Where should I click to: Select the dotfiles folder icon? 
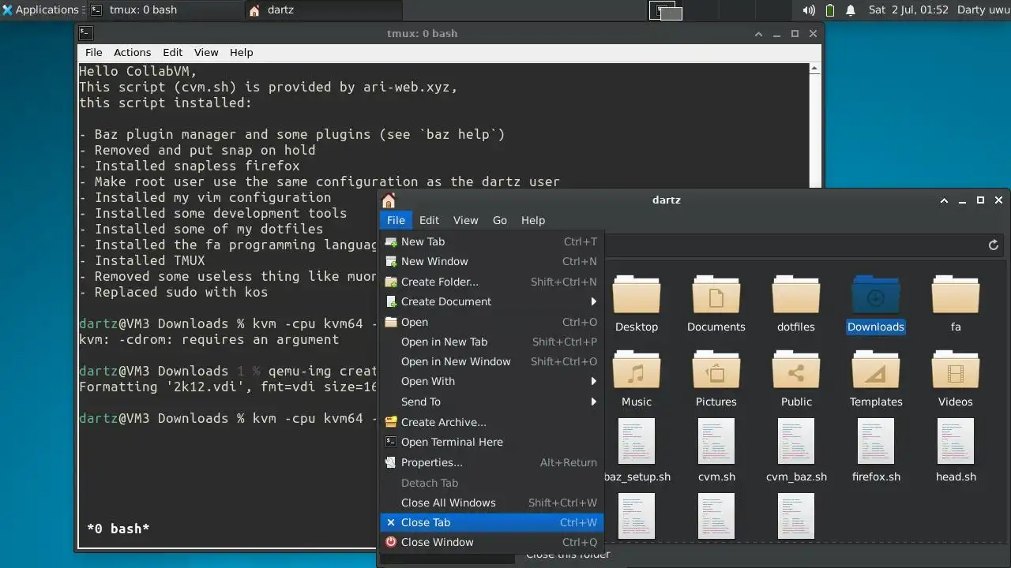(x=795, y=295)
